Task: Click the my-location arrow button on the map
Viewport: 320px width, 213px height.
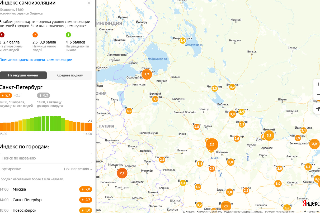Action: [x=318, y=109]
